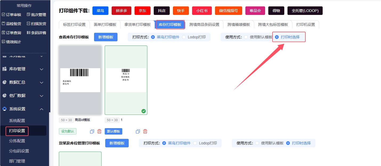Expand the 数据汇总 menu chevron
Viewport: 381px width, 166px height.
[42, 83]
